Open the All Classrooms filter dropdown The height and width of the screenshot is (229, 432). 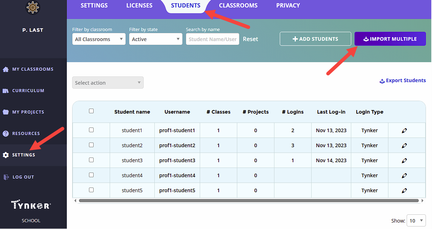pos(99,39)
